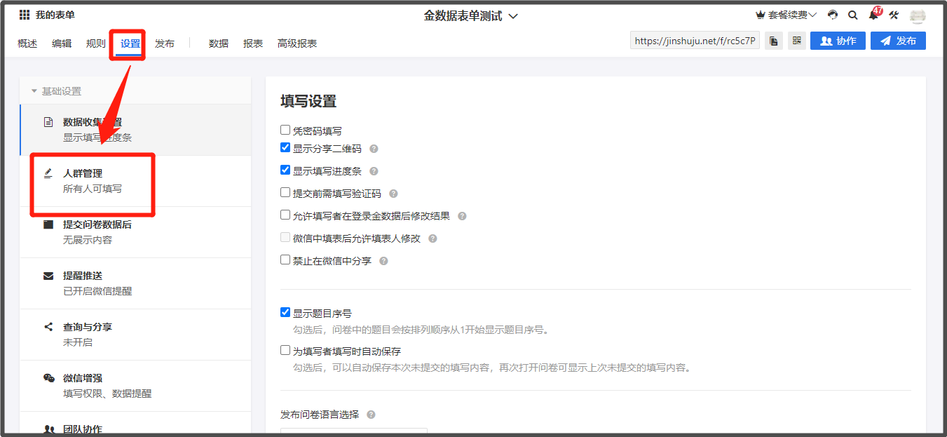Click the search magnifier icon

tap(853, 15)
